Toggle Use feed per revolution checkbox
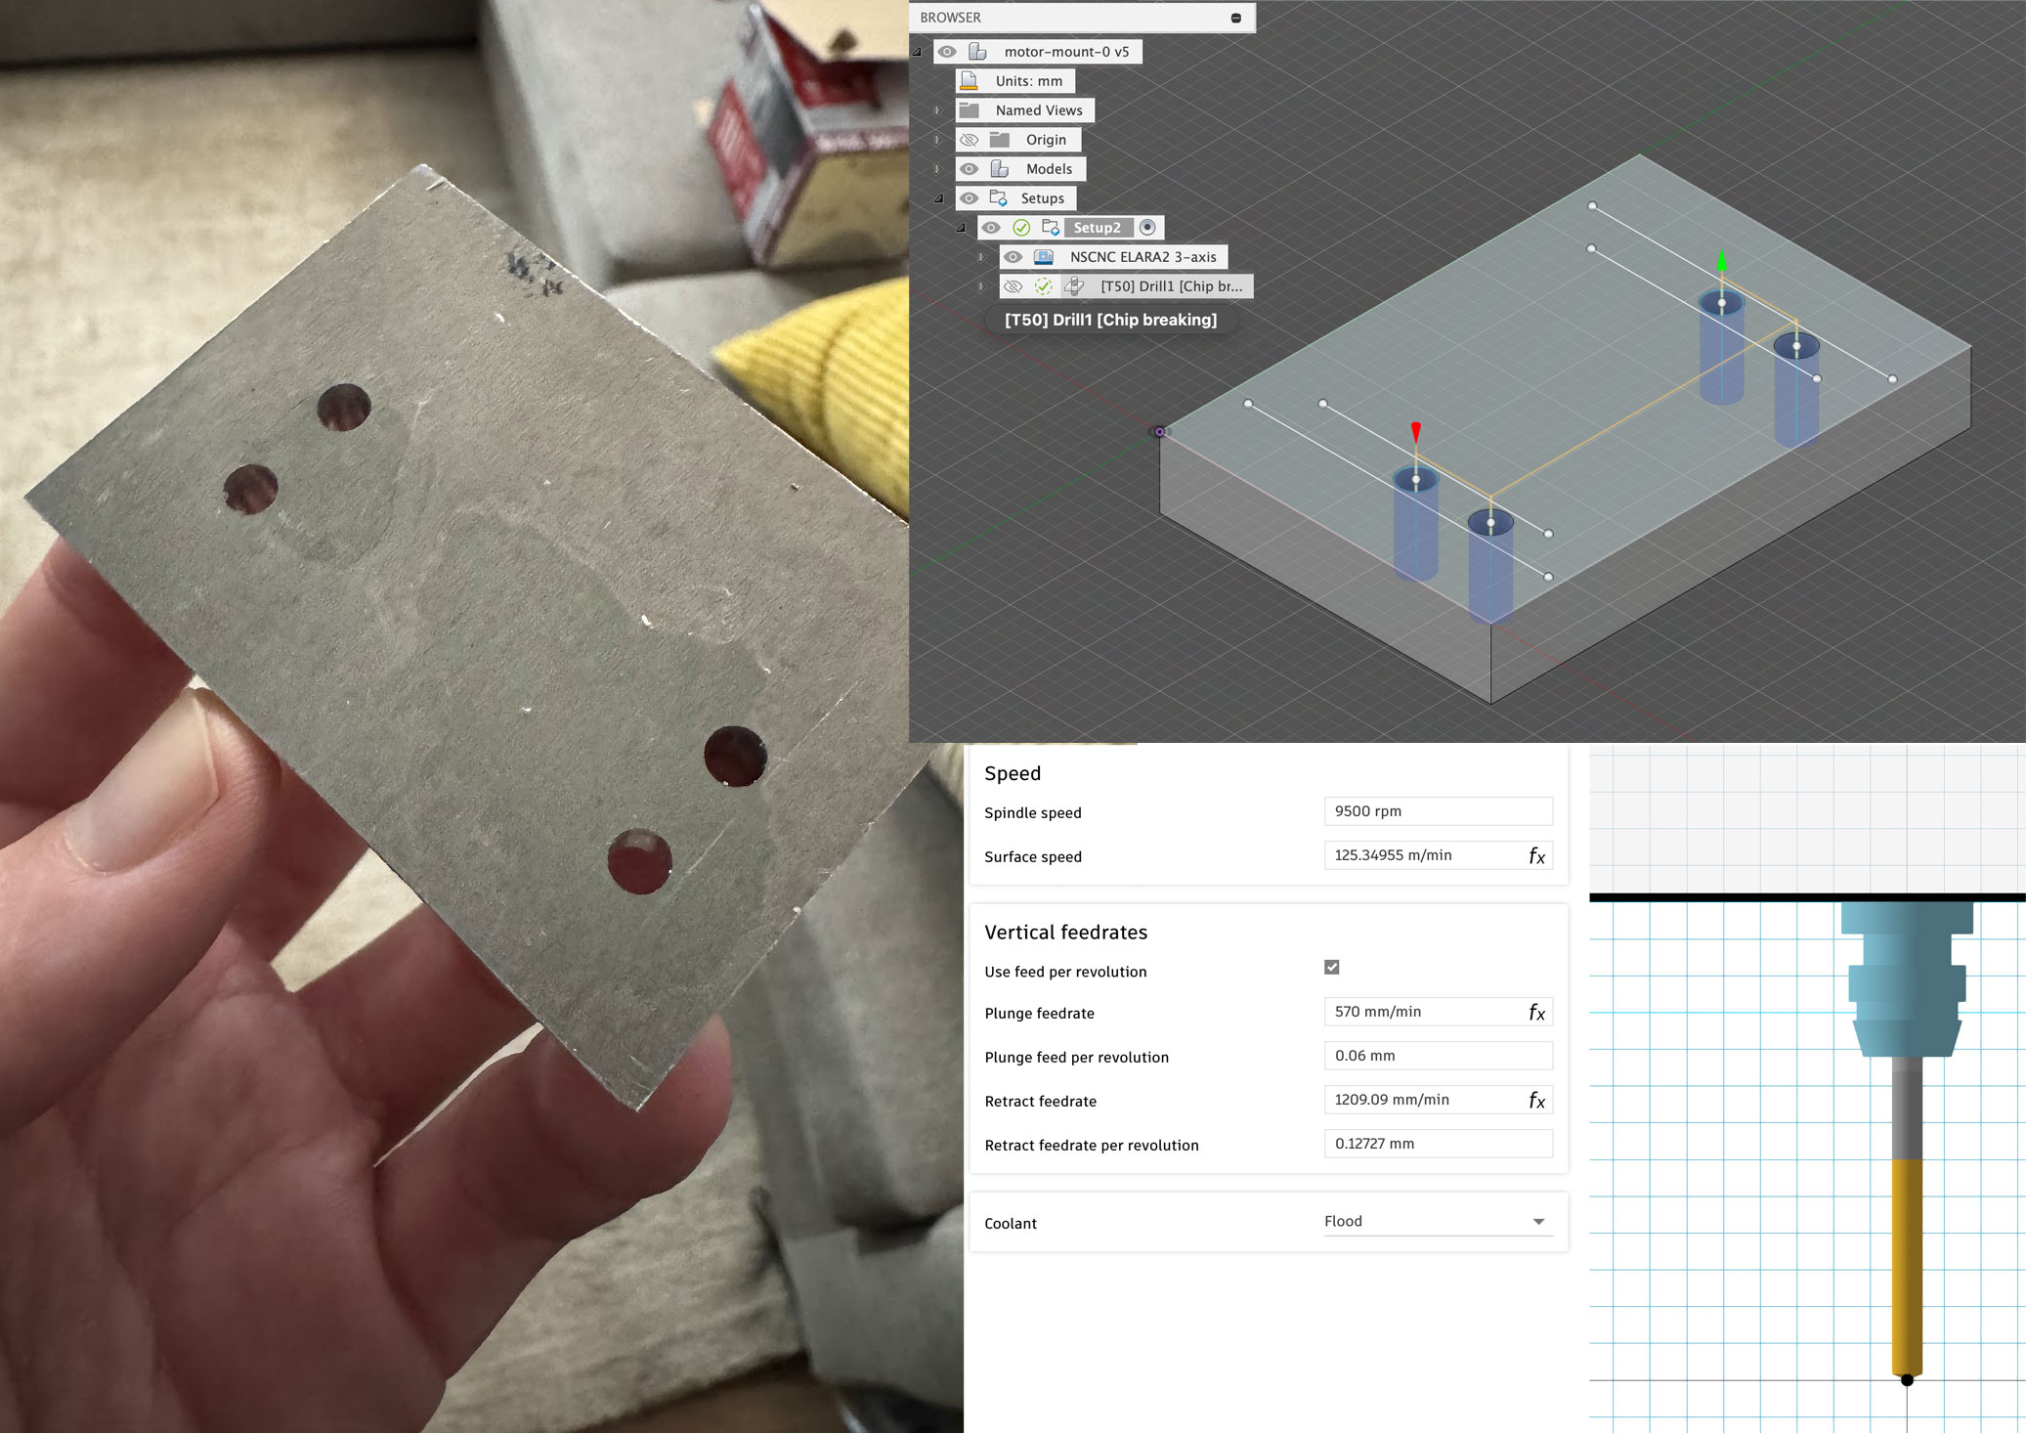The image size is (2026, 1434). tap(1331, 968)
